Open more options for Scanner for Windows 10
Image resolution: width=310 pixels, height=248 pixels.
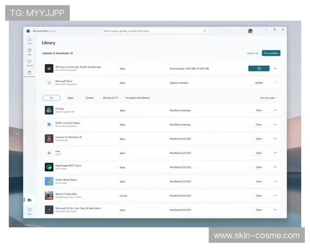[275, 138]
